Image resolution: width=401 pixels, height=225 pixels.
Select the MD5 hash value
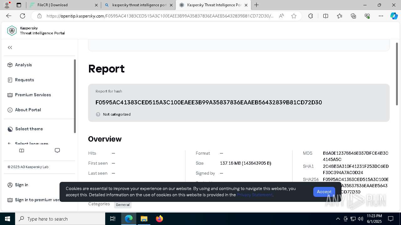[356, 156]
